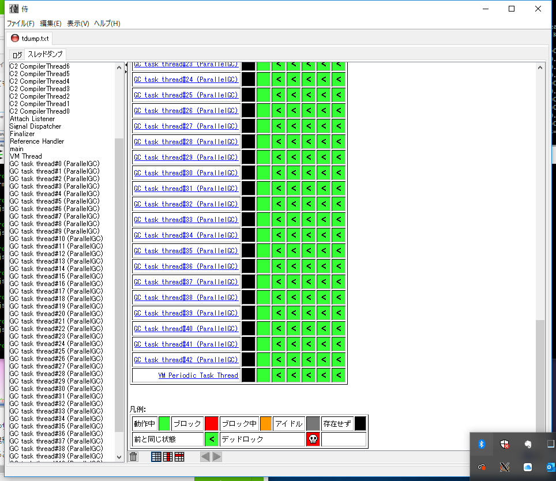This screenshot has height=481, width=556.
Task: Collapse the thread list panel using splitter arrow
Action: [x=126, y=66]
